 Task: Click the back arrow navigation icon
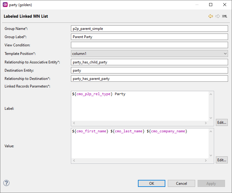click(210, 16)
